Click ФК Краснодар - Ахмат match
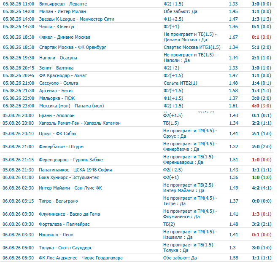Screen dimensions: 278x262 click(x=63, y=75)
